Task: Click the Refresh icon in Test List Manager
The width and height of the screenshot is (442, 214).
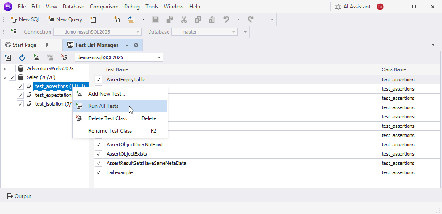Action: point(22,58)
